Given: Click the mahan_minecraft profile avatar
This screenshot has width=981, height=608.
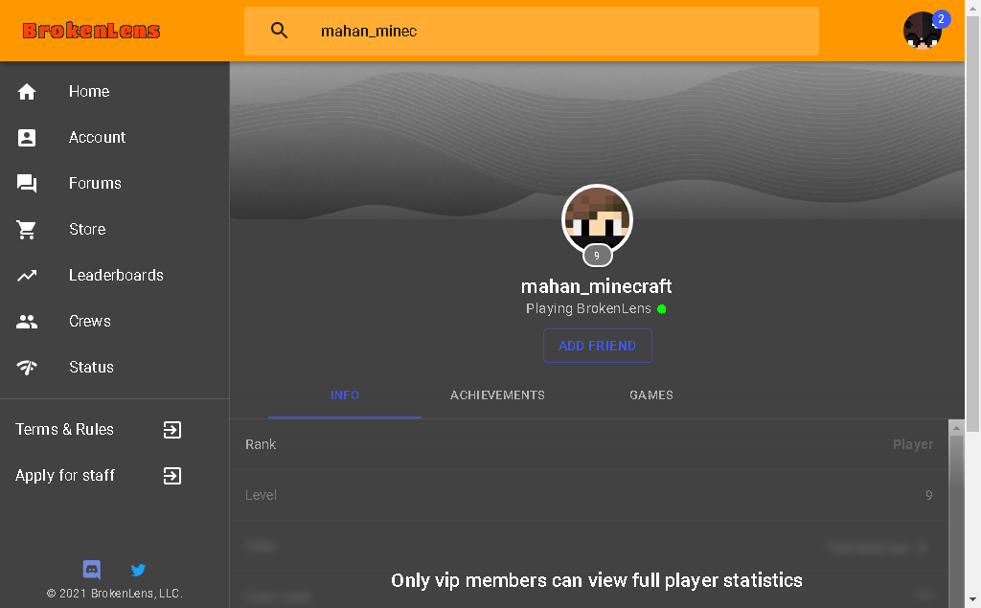Looking at the screenshot, I should pyautogui.click(x=597, y=219).
